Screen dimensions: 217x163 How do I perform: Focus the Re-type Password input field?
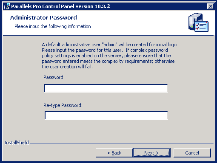point(106,115)
